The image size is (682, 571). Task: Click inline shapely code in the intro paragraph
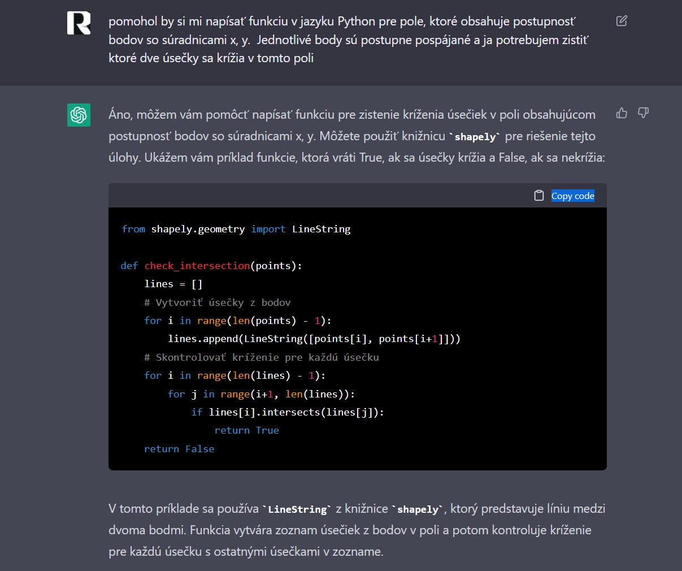click(x=475, y=137)
